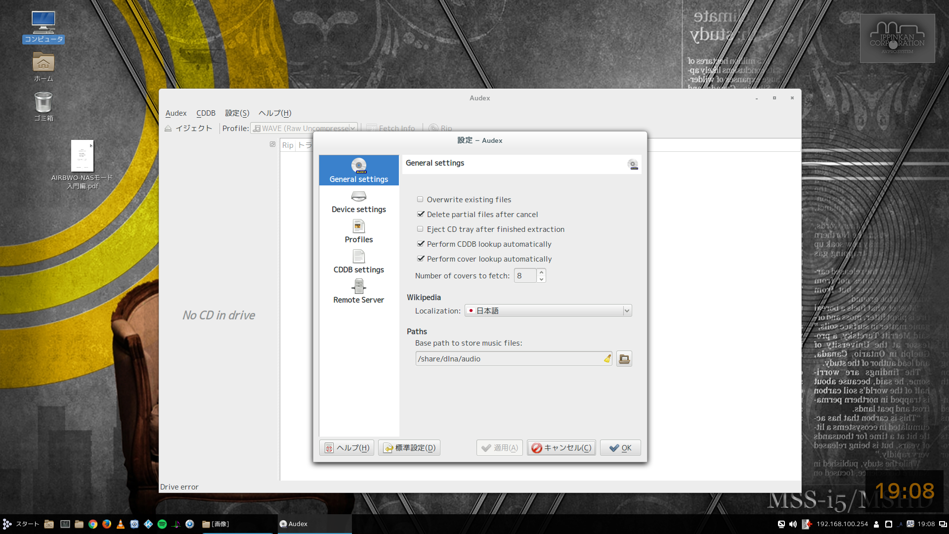Click the volume icon in system tray

[x=793, y=524]
